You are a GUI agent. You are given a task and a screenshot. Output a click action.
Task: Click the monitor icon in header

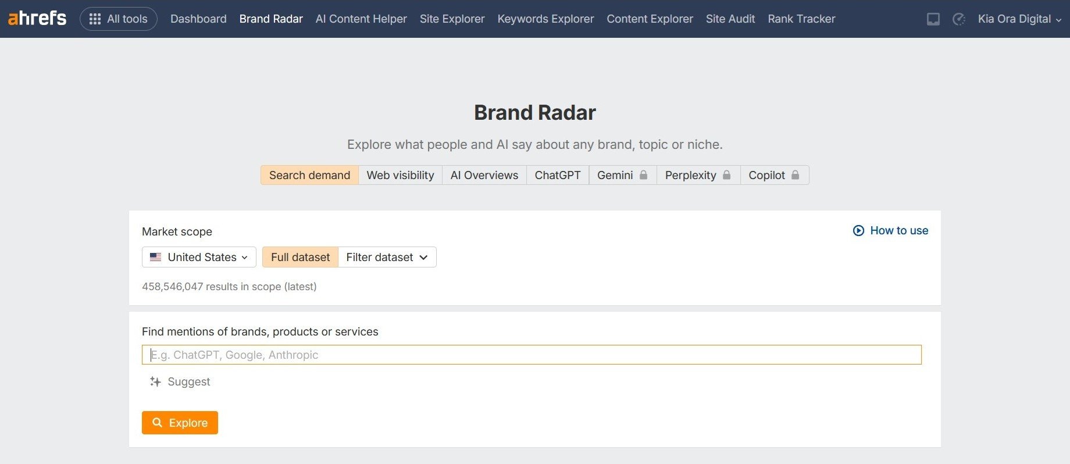point(933,19)
